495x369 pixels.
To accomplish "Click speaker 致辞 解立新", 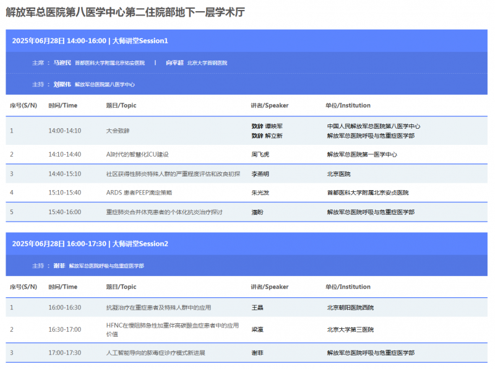I will click(x=267, y=136).
